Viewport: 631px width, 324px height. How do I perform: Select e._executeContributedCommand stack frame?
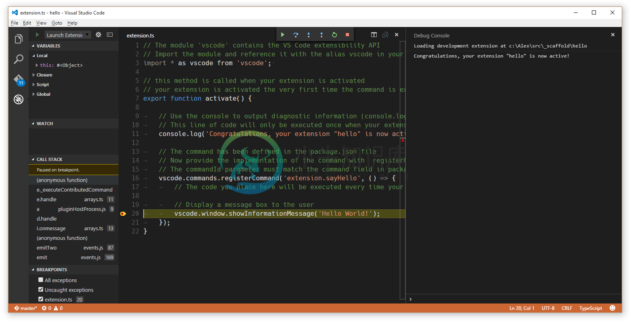74,190
